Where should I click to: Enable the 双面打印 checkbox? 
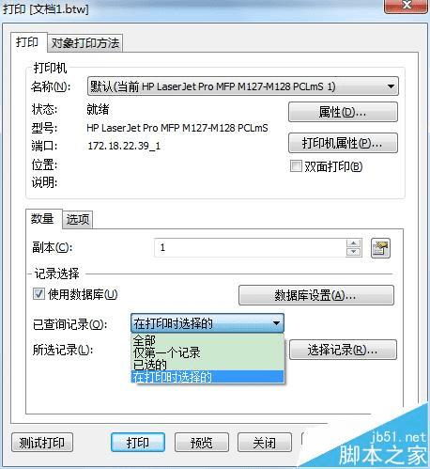[x=296, y=166]
